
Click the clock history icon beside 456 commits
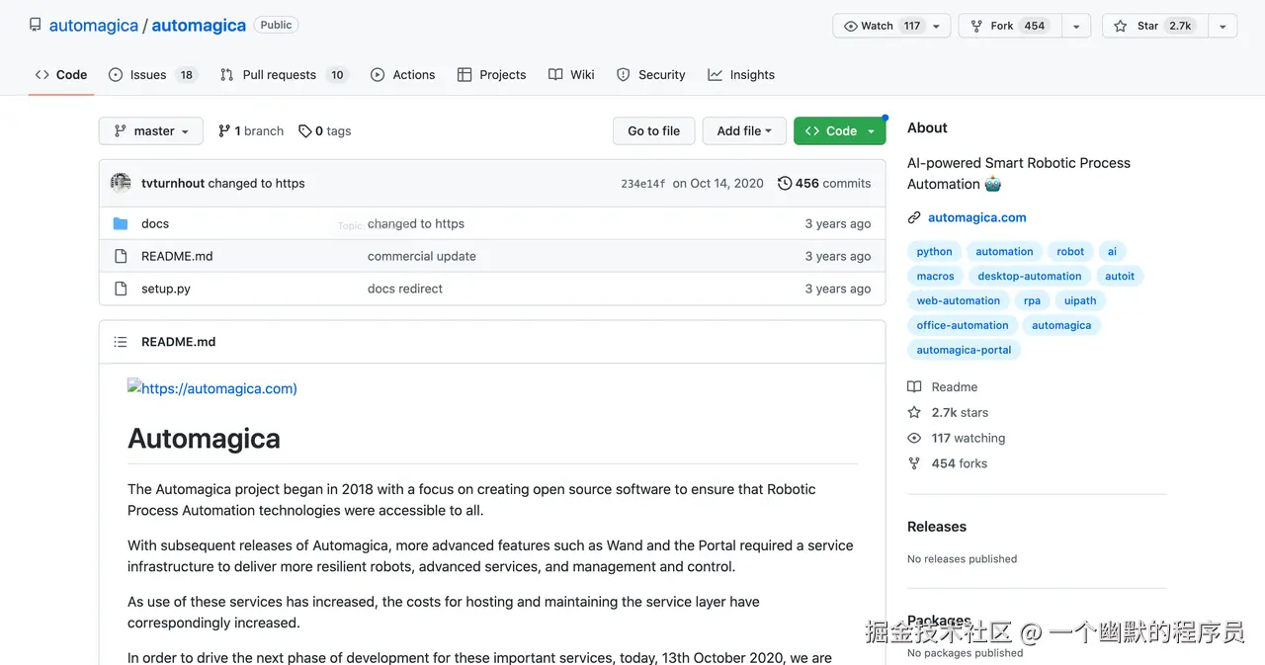[785, 183]
